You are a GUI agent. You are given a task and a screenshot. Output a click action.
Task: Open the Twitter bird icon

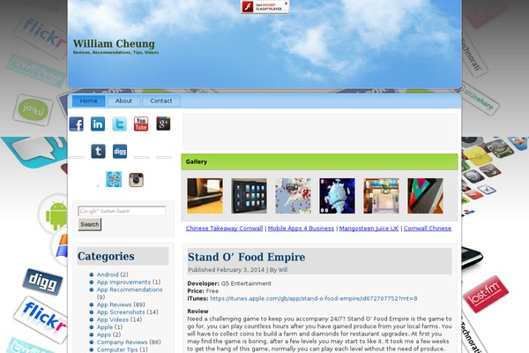tap(119, 124)
